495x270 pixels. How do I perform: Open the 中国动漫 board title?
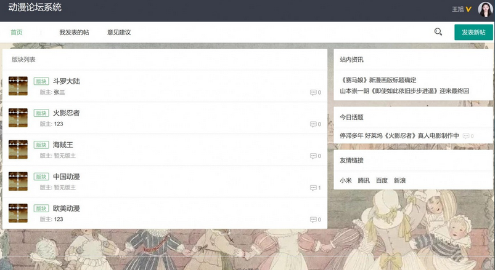click(x=67, y=177)
